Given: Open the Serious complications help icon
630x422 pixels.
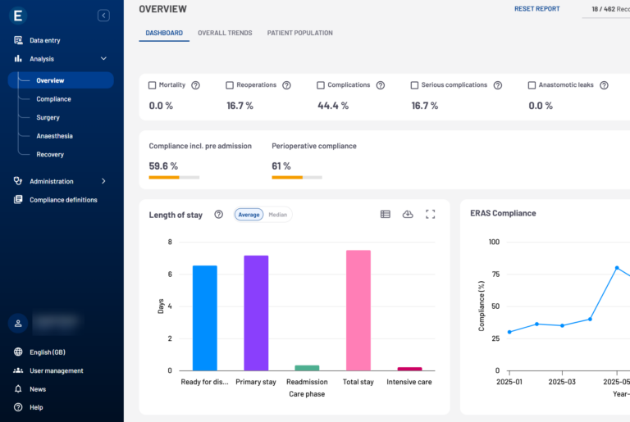Looking at the screenshot, I should point(498,85).
